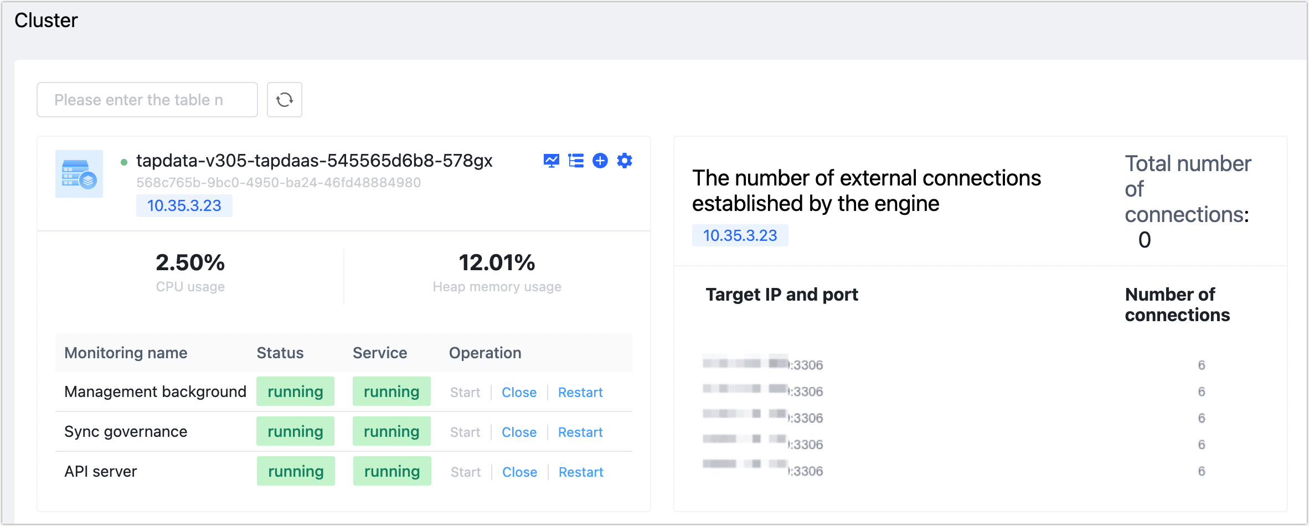This screenshot has width=1309, height=526.
Task: Close the Management background service
Action: tap(519, 392)
